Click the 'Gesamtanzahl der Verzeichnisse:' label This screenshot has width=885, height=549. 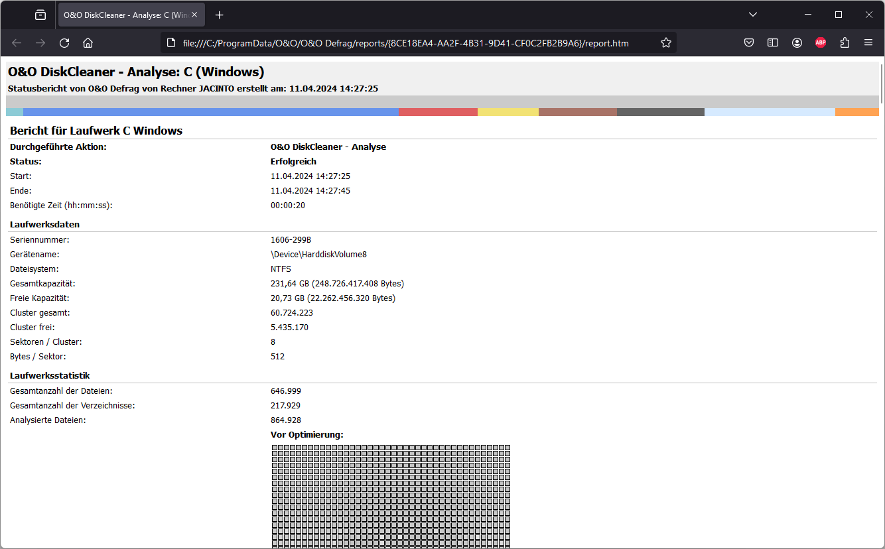(x=72, y=405)
